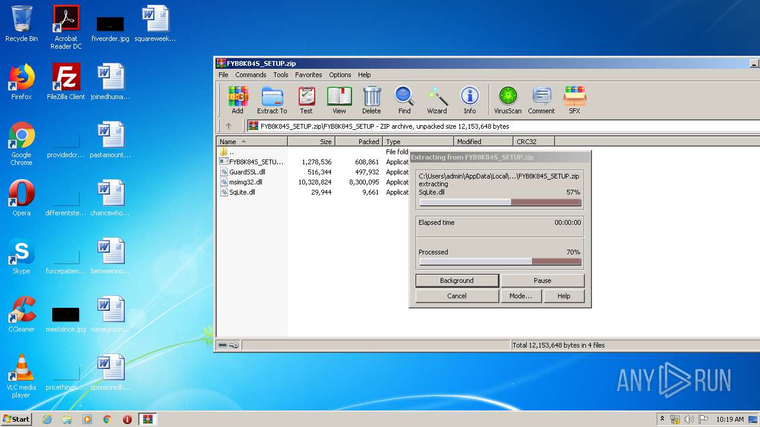
Task: Open CCleaner desktop shortcut
Action: 21,314
